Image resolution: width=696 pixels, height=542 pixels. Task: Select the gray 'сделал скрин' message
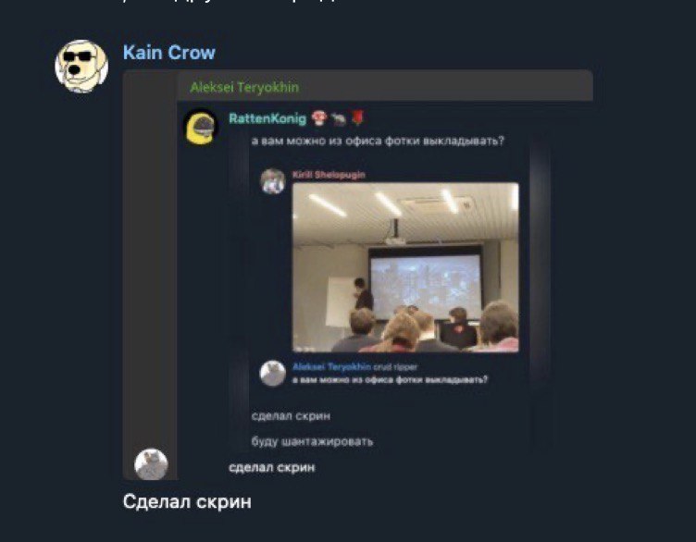tap(291, 416)
